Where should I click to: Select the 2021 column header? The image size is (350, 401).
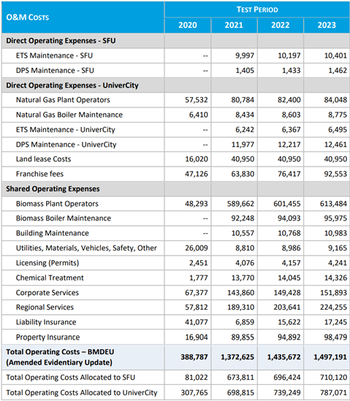pyautogui.click(x=234, y=25)
